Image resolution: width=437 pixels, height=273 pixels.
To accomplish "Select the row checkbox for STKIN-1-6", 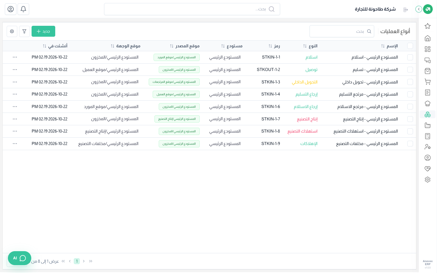I will point(410,106).
